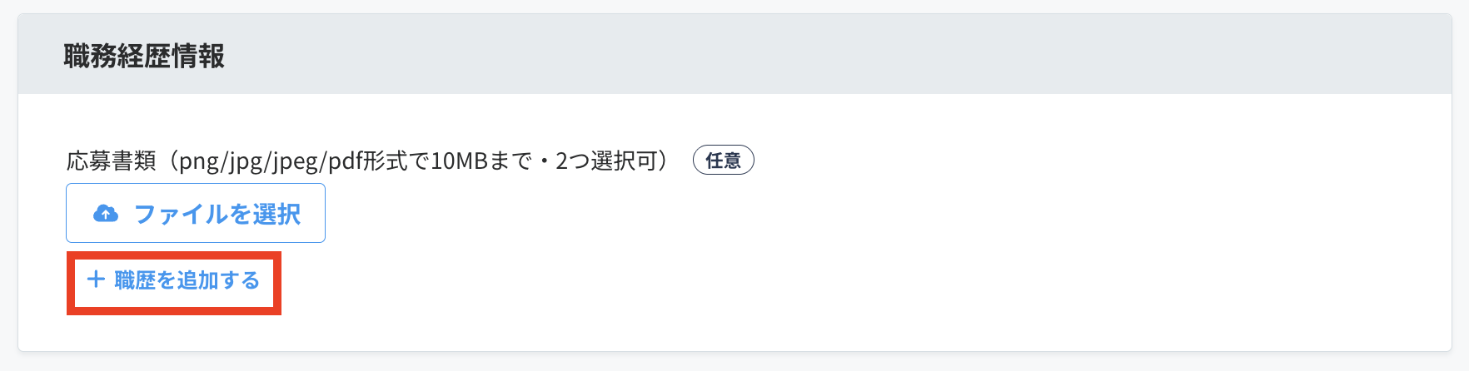Image resolution: width=1469 pixels, height=371 pixels.
Task: Click the cloud upload icon
Action: (106, 214)
